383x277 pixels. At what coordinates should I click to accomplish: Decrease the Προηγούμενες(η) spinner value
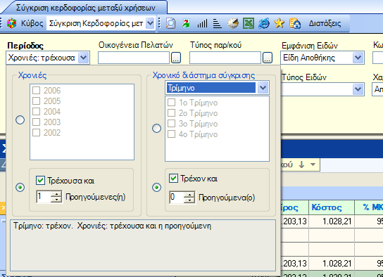56,200
